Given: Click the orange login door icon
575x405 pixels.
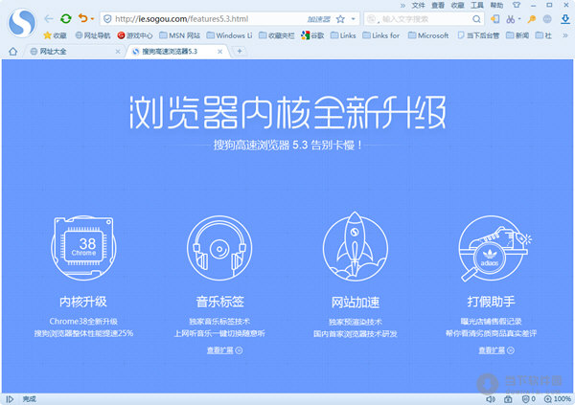Looking at the screenshot, I should 495,19.
